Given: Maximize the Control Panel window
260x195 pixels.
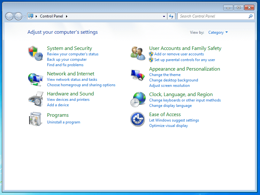Looking at the screenshot, I should [239, 7].
